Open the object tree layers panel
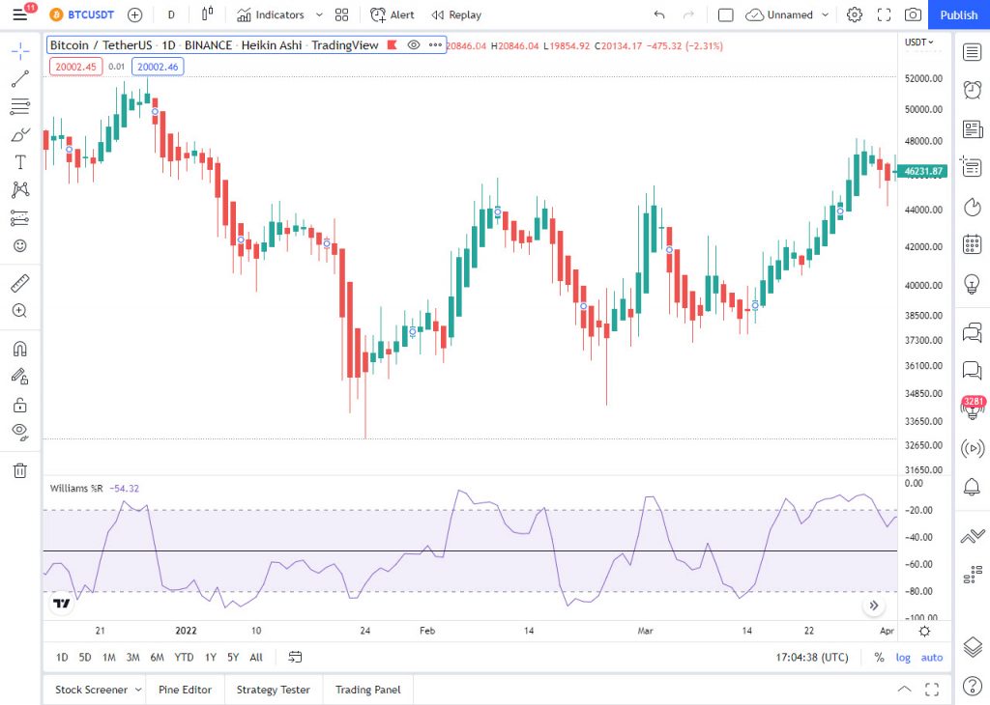Viewport: 990px width, 705px height. (x=973, y=647)
